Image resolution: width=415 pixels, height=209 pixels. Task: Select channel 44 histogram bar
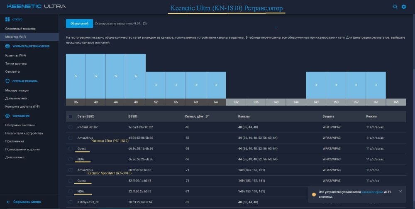point(116,76)
